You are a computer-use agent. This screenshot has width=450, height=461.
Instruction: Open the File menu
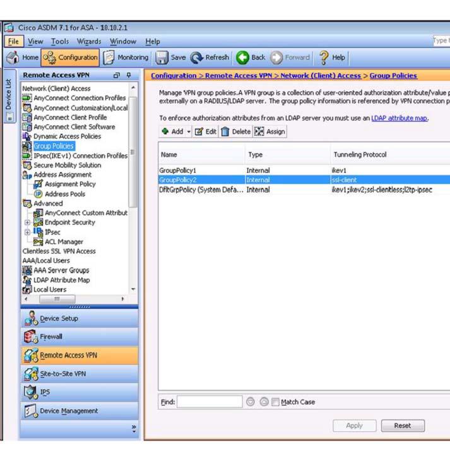point(13,42)
